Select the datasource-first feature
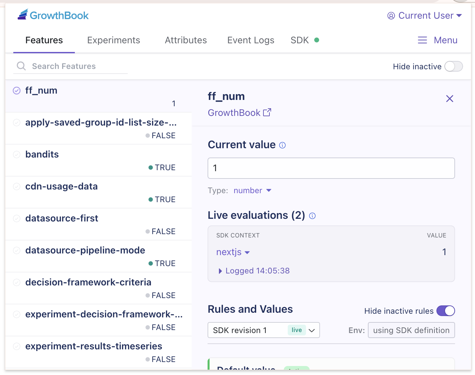This screenshot has width=475, height=375. point(98,224)
